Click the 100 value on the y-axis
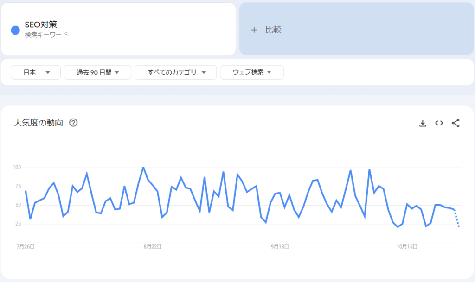This screenshot has width=475, height=282. click(x=17, y=166)
